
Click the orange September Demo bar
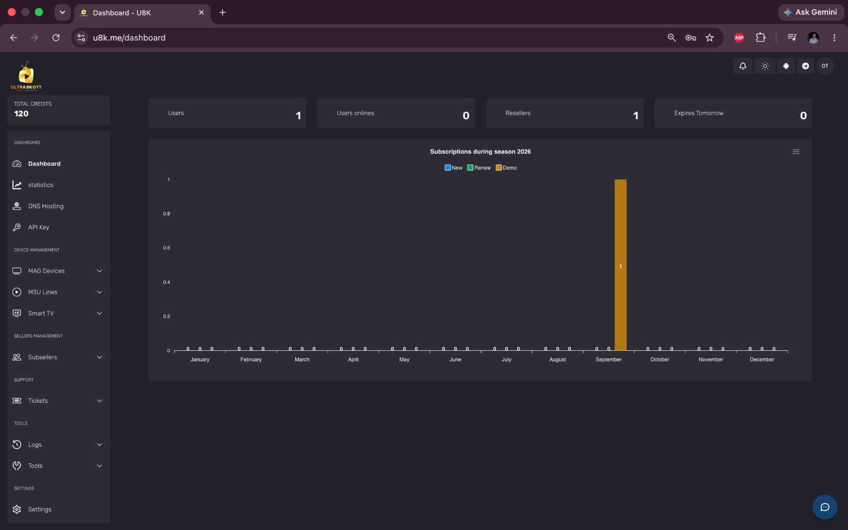[621, 265]
